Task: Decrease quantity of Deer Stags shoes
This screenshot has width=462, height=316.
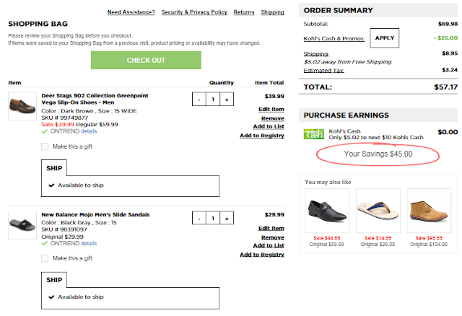Action: coord(200,100)
